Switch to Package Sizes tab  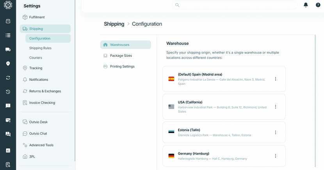coord(121,56)
